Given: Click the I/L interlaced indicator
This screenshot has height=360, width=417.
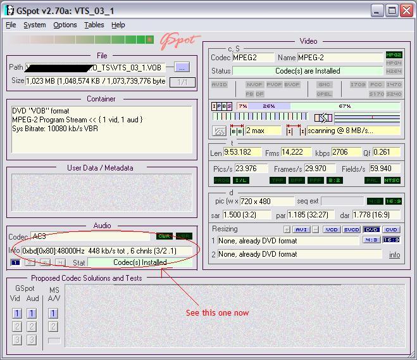Looking at the screenshot, I should pyautogui.click(x=240, y=181).
